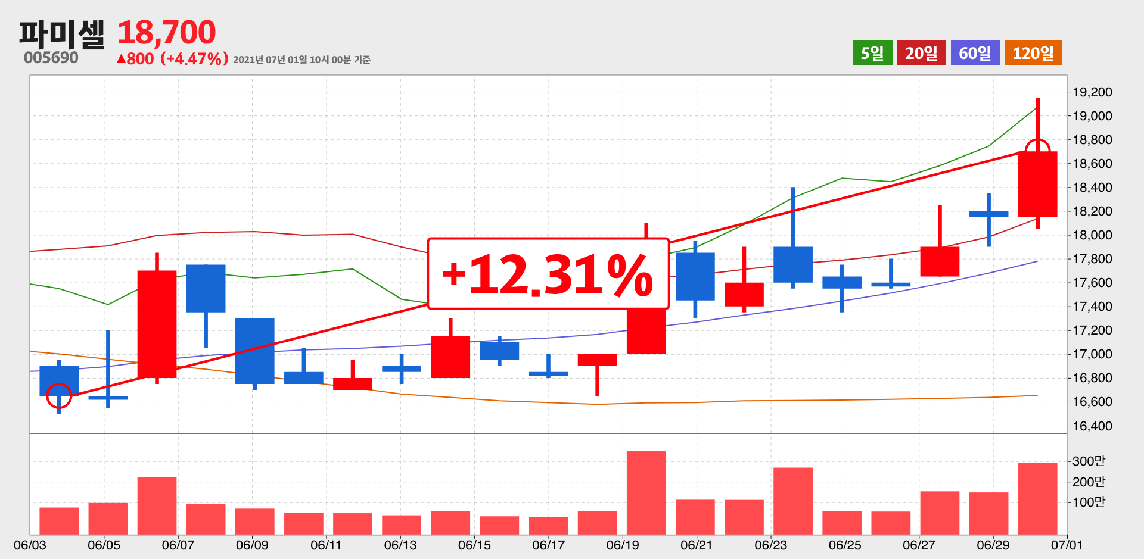Click the y-axis label 18,400
The height and width of the screenshot is (559, 1144).
(1092, 188)
